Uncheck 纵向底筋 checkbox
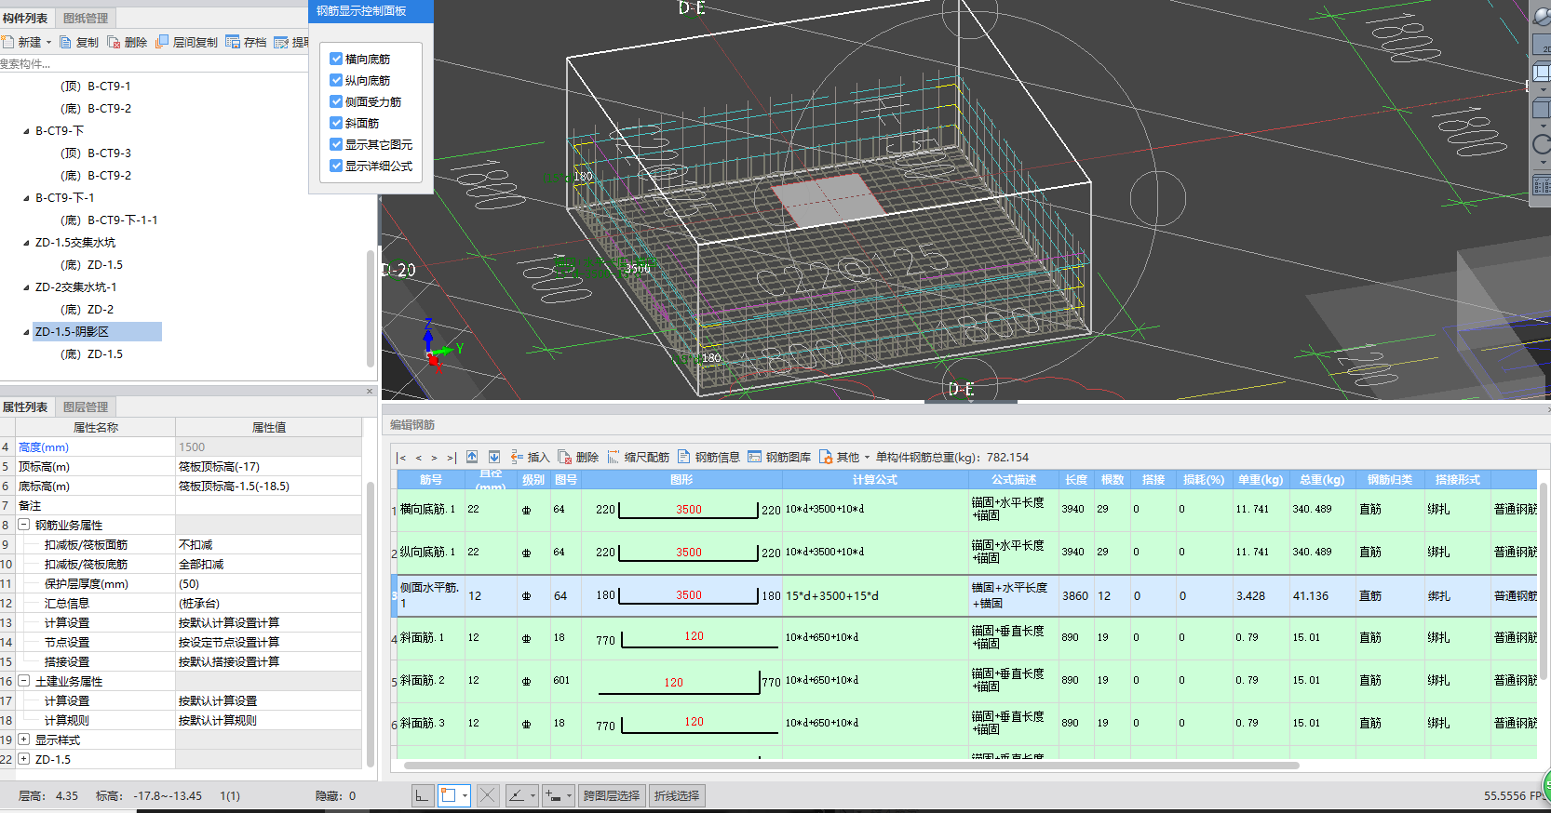Screen dimensions: 1551x813 pyautogui.click(x=336, y=80)
